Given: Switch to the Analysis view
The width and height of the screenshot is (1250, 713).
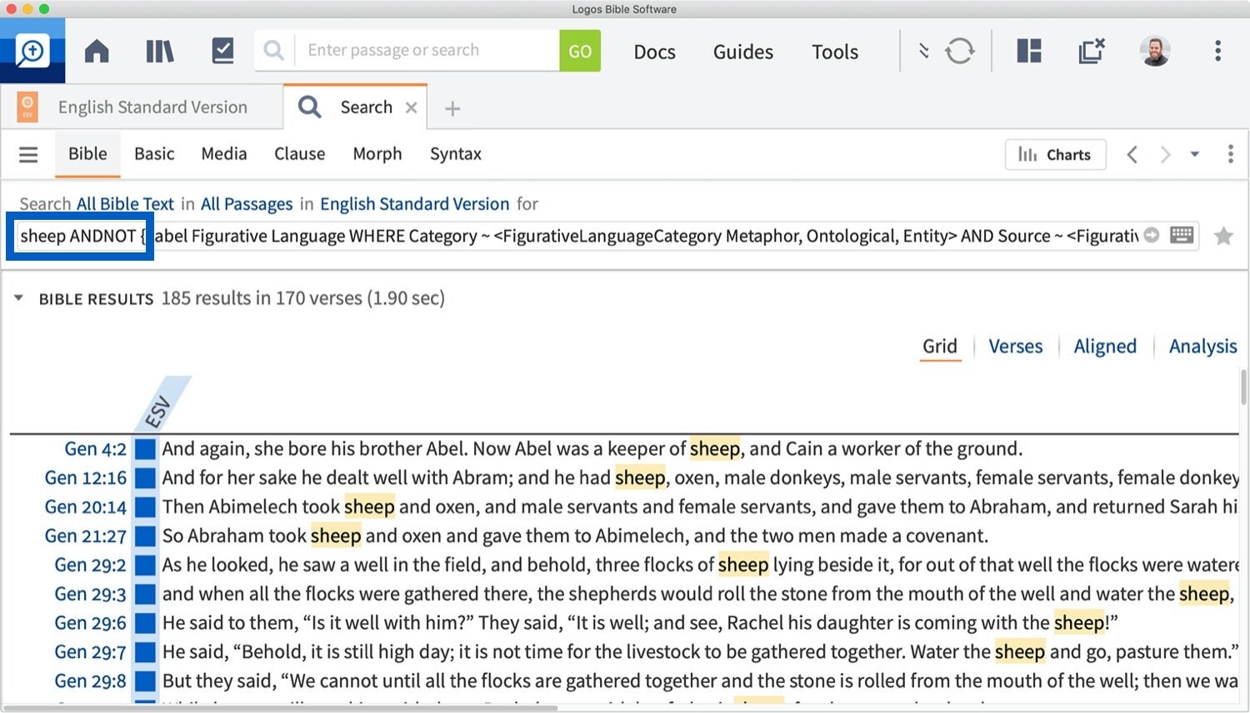Looking at the screenshot, I should pos(1202,347).
